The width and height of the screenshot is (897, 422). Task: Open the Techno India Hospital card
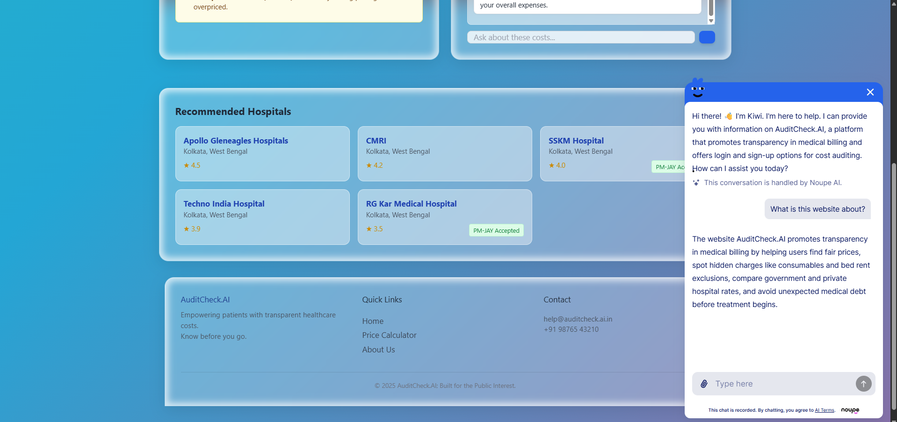tap(262, 217)
